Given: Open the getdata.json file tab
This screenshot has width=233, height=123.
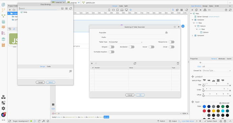Looking at the screenshot, I should click(x=89, y=3).
